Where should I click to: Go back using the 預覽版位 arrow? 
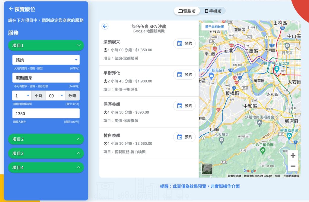tap(11, 9)
